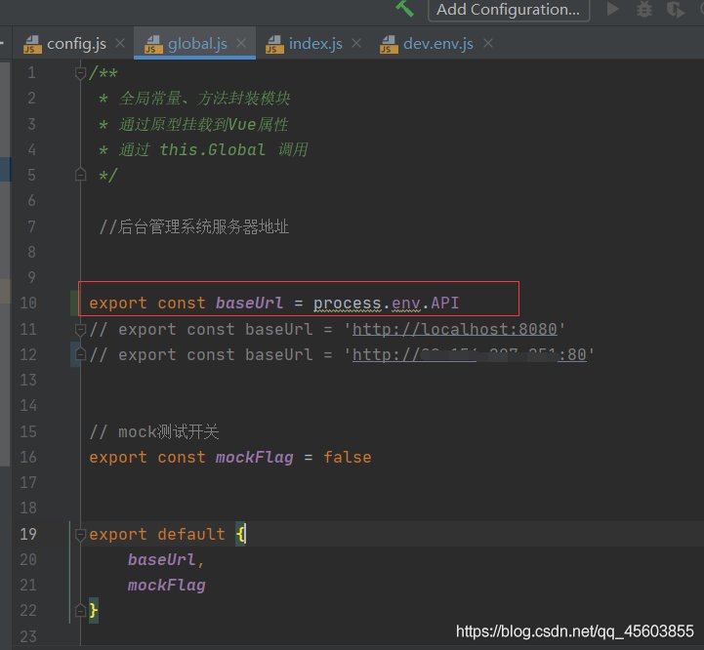Close the config.js tab
This screenshot has width=704, height=650.
[120, 43]
